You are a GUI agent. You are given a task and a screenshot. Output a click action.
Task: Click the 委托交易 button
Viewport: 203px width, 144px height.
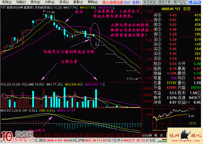click(165, 2)
